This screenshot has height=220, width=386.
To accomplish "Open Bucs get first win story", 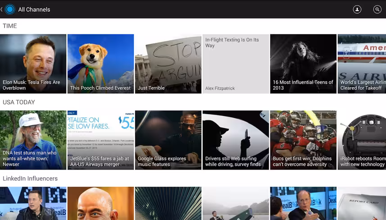I will (303, 140).
